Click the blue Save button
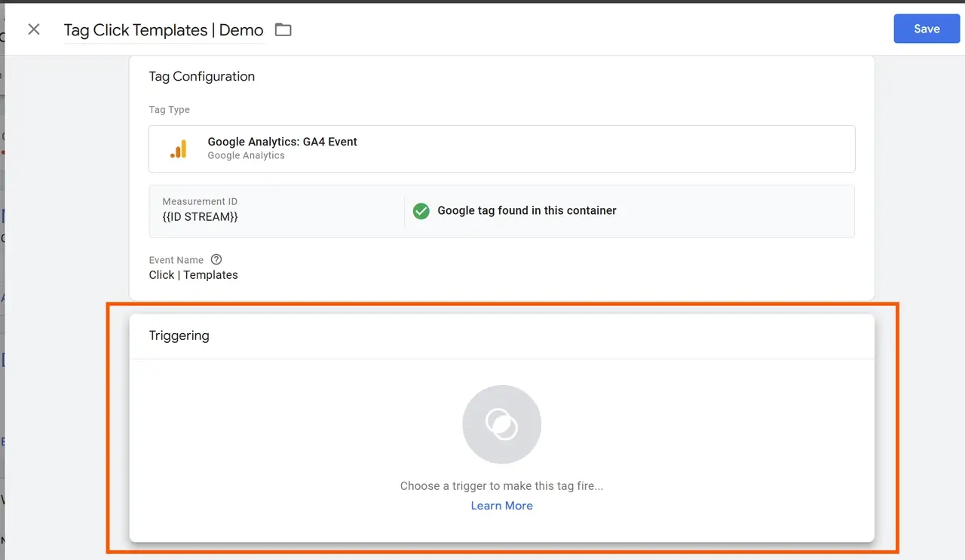Viewport: 965px width, 560px height. pos(927,29)
